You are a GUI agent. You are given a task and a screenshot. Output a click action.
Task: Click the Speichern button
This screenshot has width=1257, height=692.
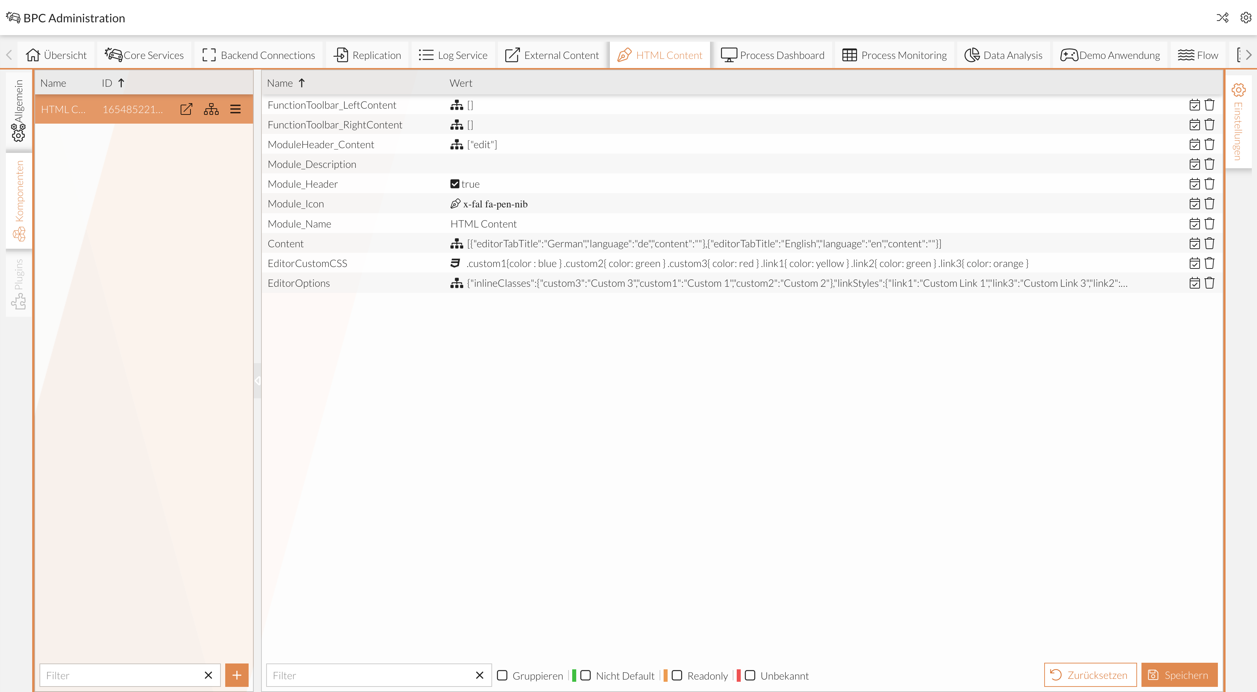pos(1179,675)
